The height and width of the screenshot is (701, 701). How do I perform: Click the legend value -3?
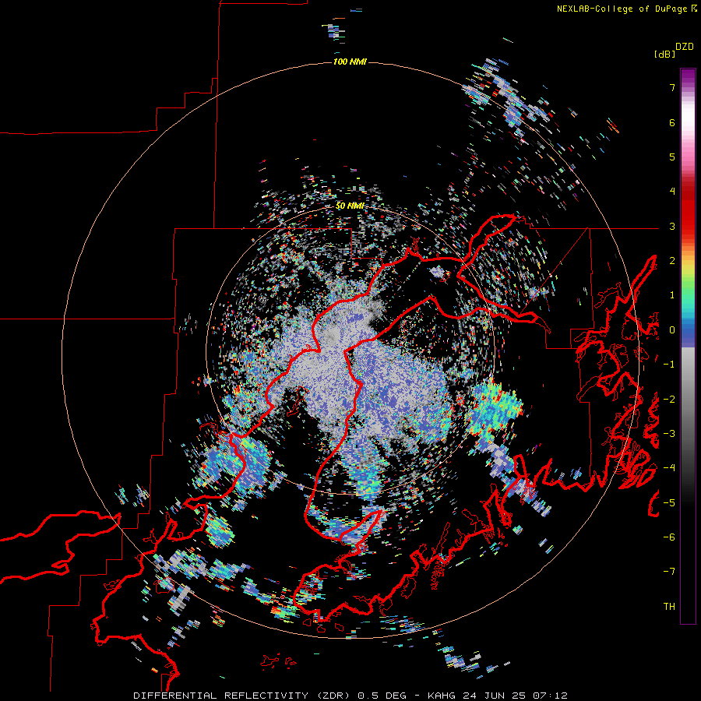[669, 433]
